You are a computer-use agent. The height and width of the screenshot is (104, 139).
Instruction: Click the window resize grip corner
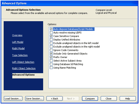coord(137,102)
